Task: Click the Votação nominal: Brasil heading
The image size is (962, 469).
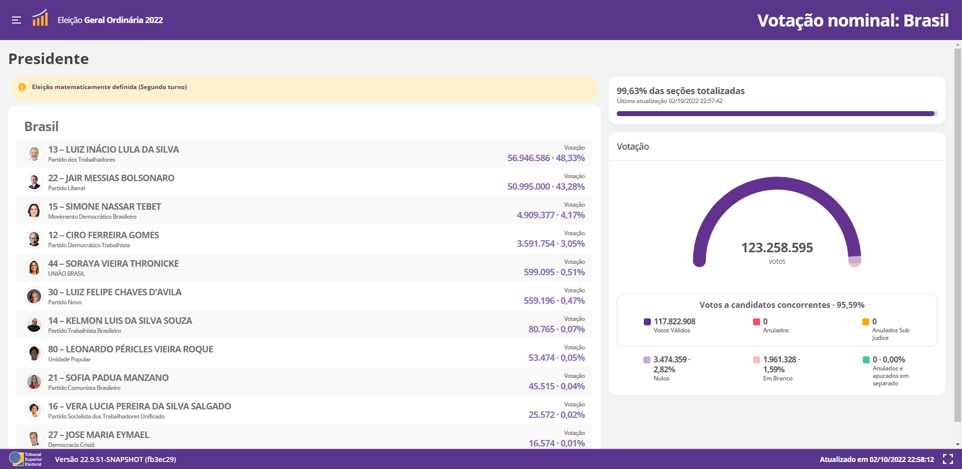Action: 853,21
